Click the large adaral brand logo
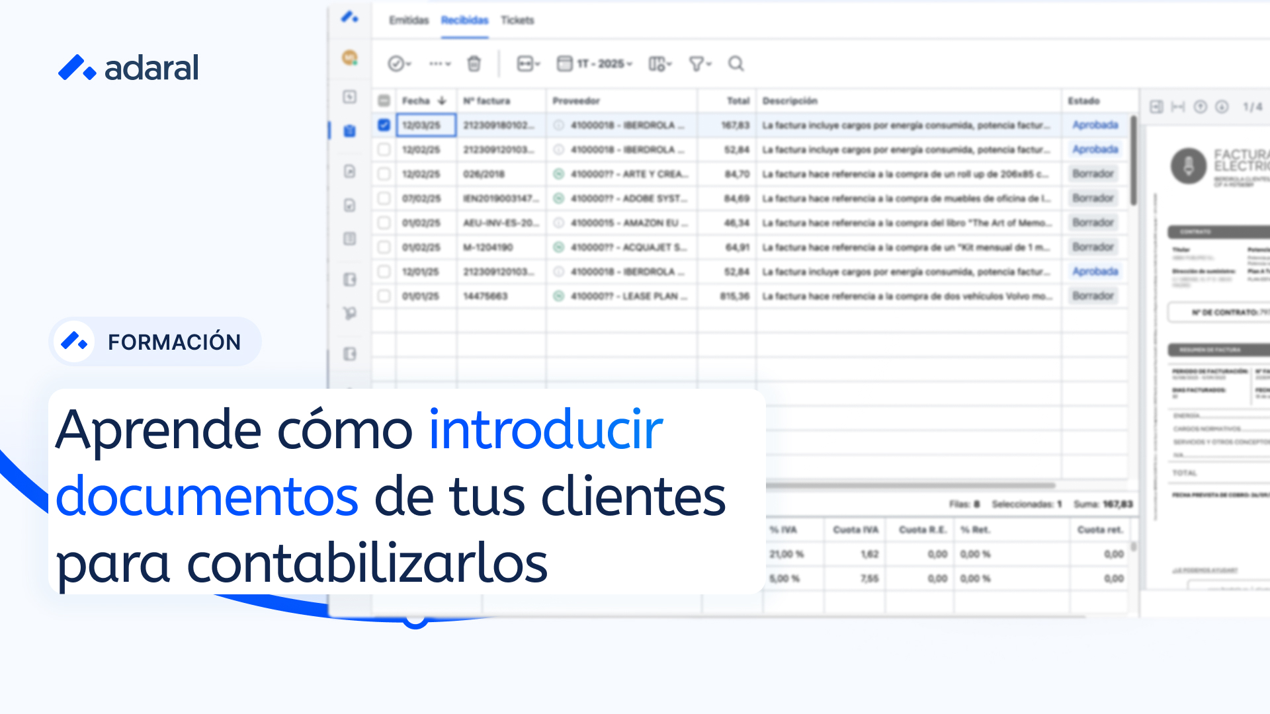This screenshot has width=1270, height=714. coord(128,67)
